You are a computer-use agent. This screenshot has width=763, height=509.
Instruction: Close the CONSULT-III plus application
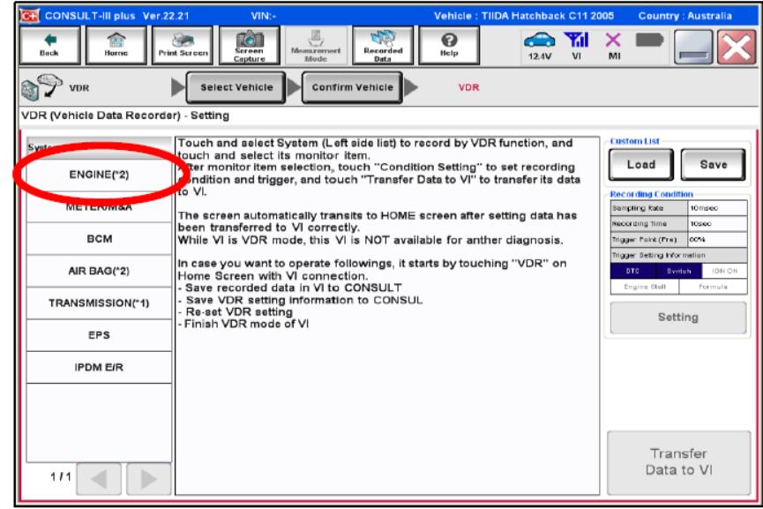tap(737, 48)
